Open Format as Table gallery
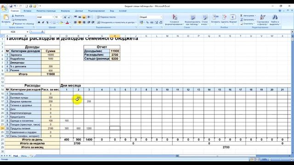 point(192,20)
